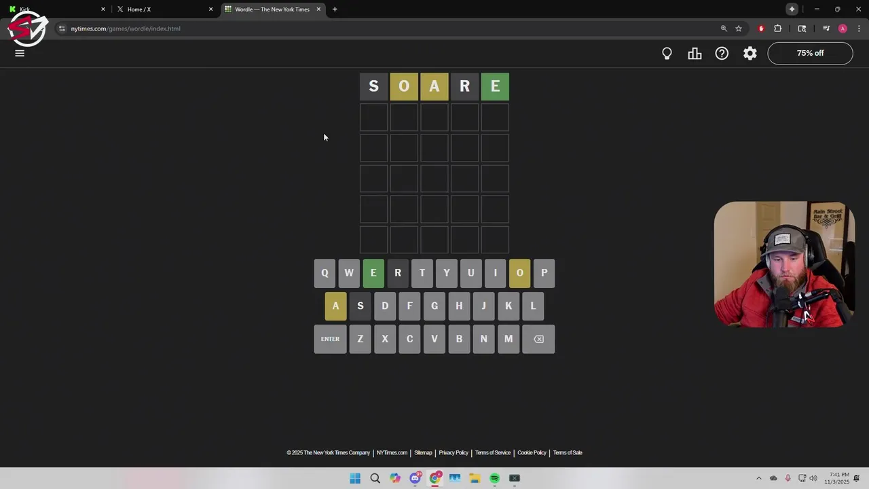
Task: Tap the H key on Wordle keyboard
Action: click(459, 306)
